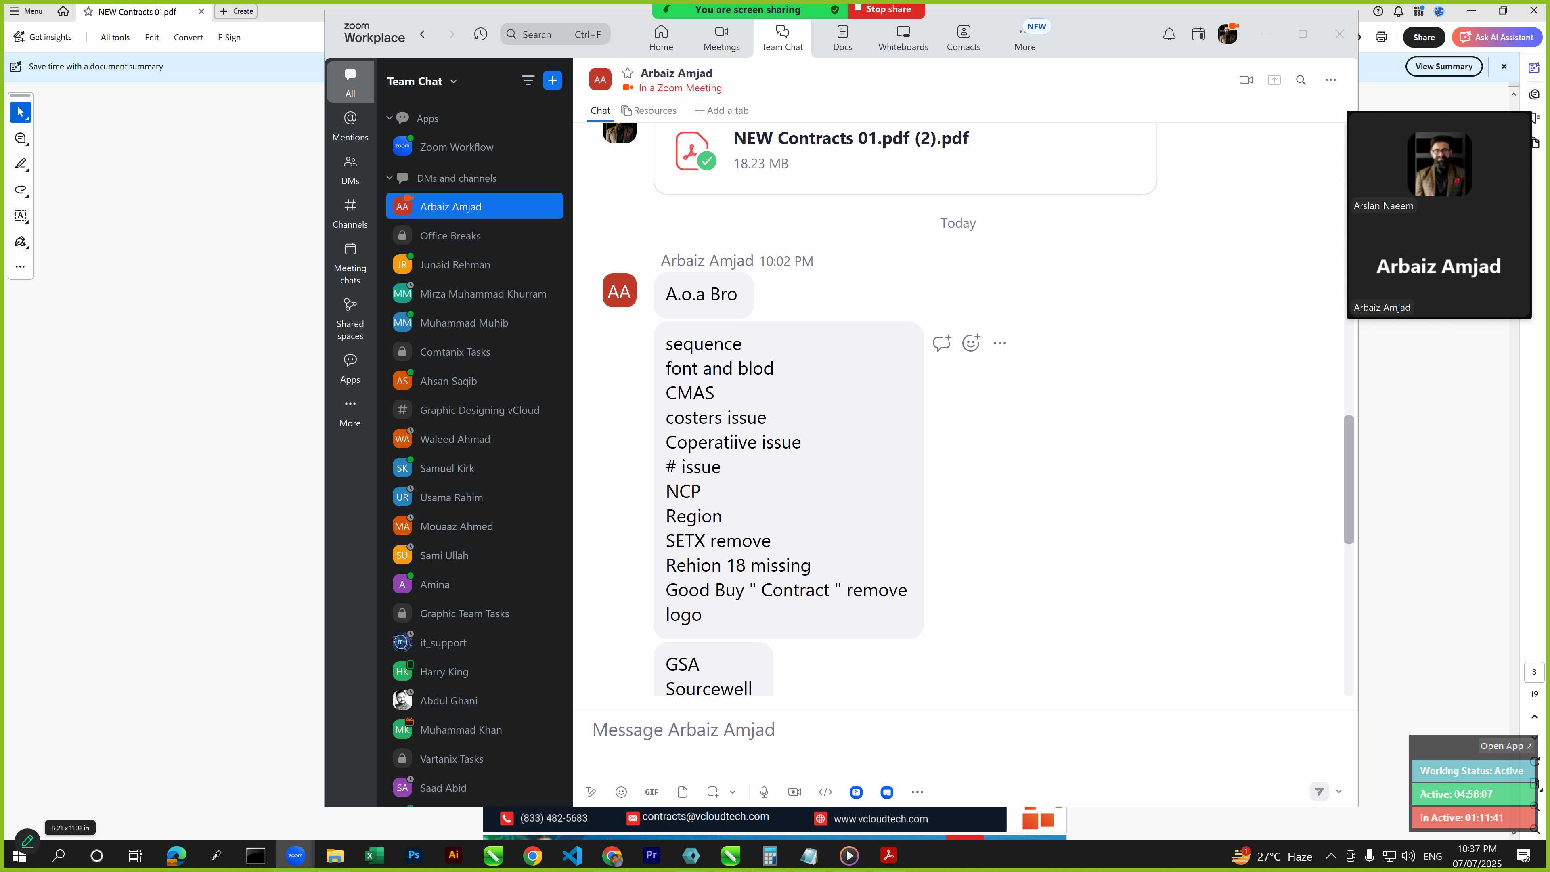Open Meeting chats in sidebar
The height and width of the screenshot is (872, 1550).
point(350,264)
